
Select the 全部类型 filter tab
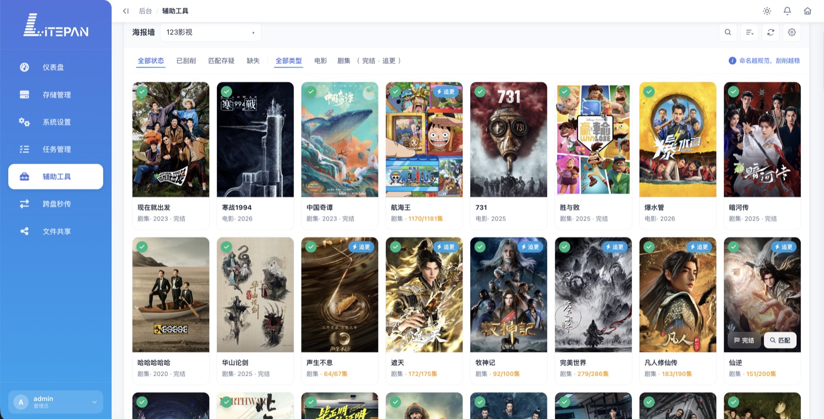(x=289, y=61)
